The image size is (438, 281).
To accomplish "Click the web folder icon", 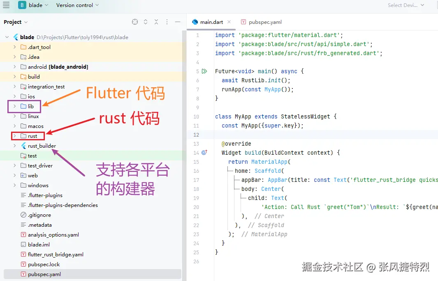I will [23, 175].
